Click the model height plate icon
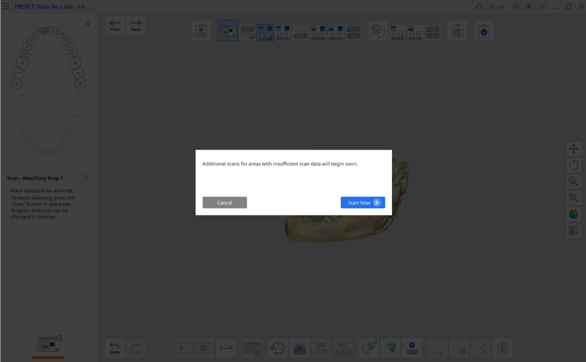586x362 pixels. pos(299,348)
